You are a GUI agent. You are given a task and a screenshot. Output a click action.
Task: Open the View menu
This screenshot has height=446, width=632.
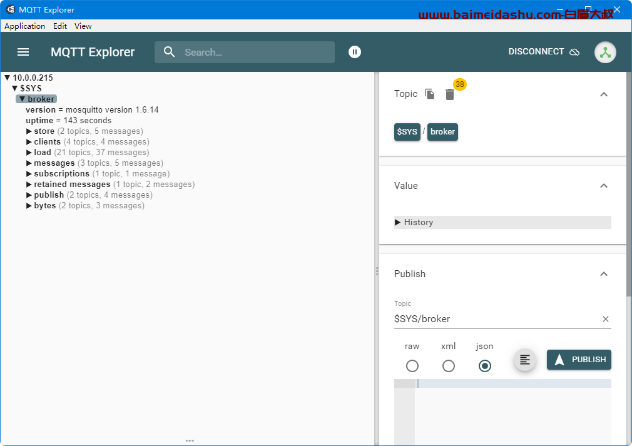(x=83, y=26)
